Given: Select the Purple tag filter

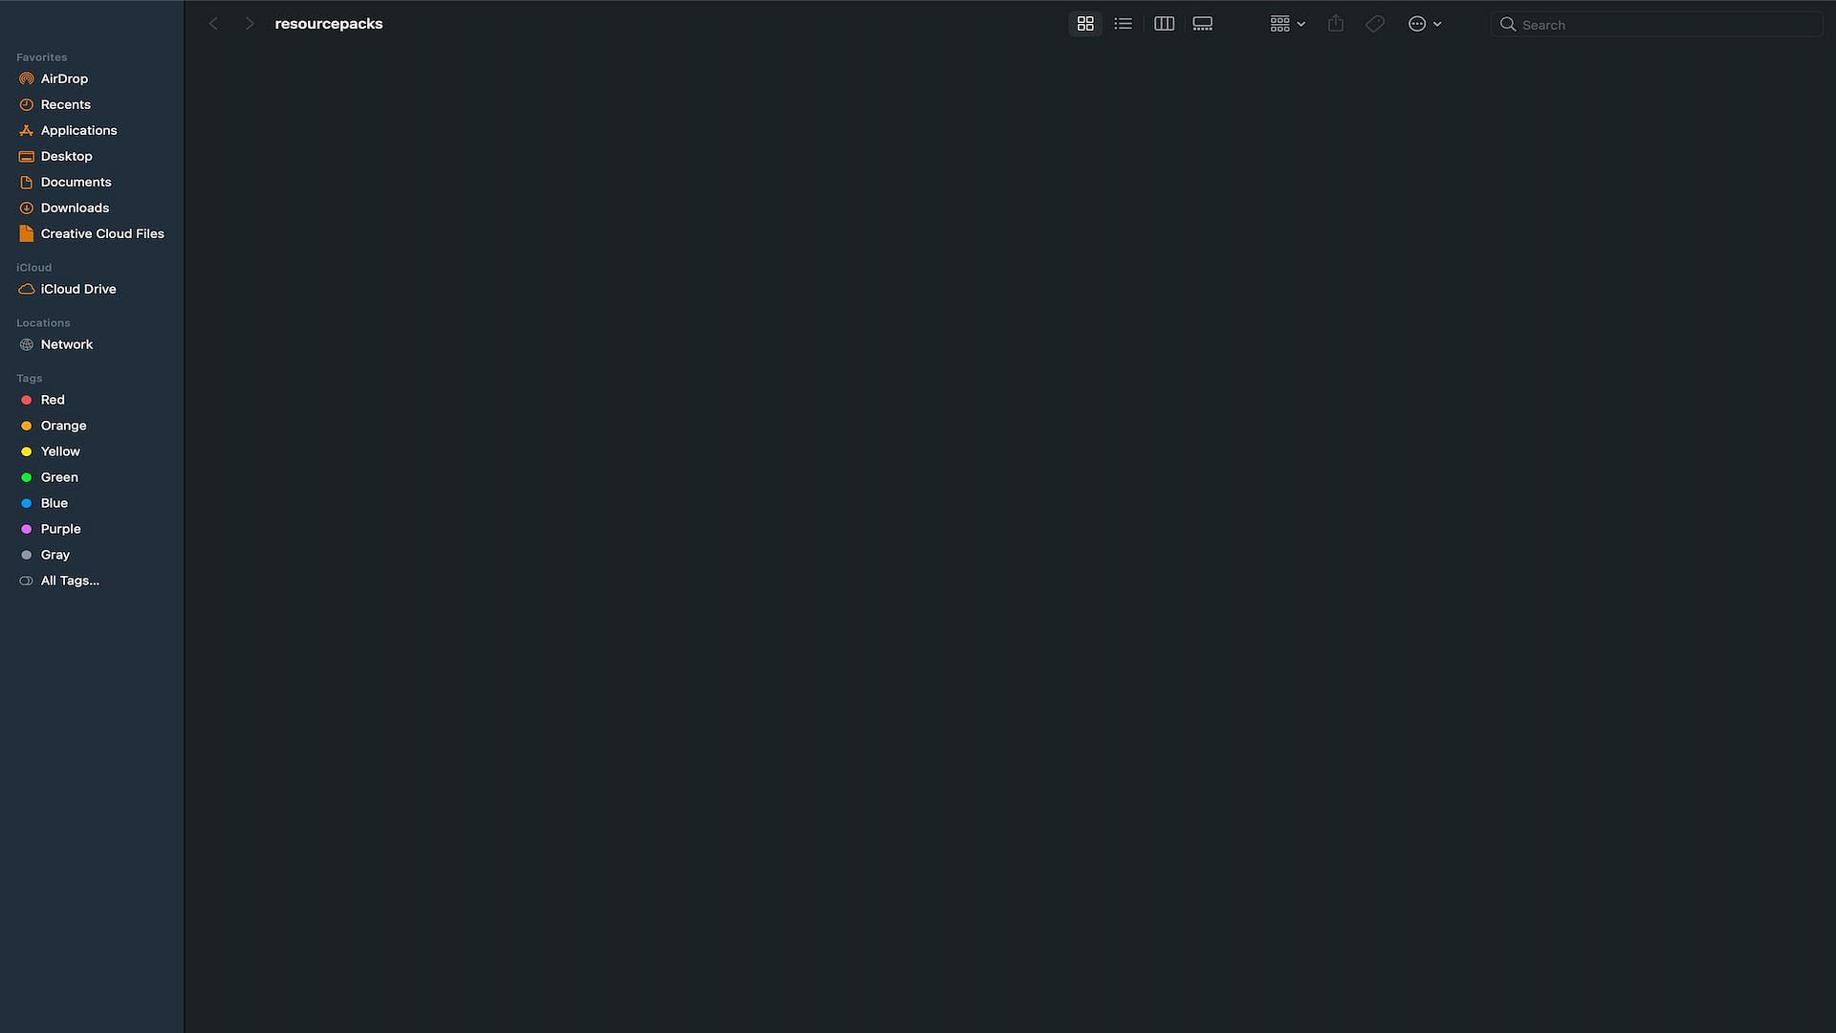Looking at the screenshot, I should (x=60, y=529).
